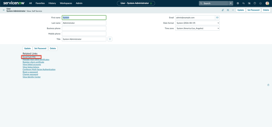Screen dimensions: 272x127
Task: Click the User - System Administrator title pill
Action: [136, 3]
